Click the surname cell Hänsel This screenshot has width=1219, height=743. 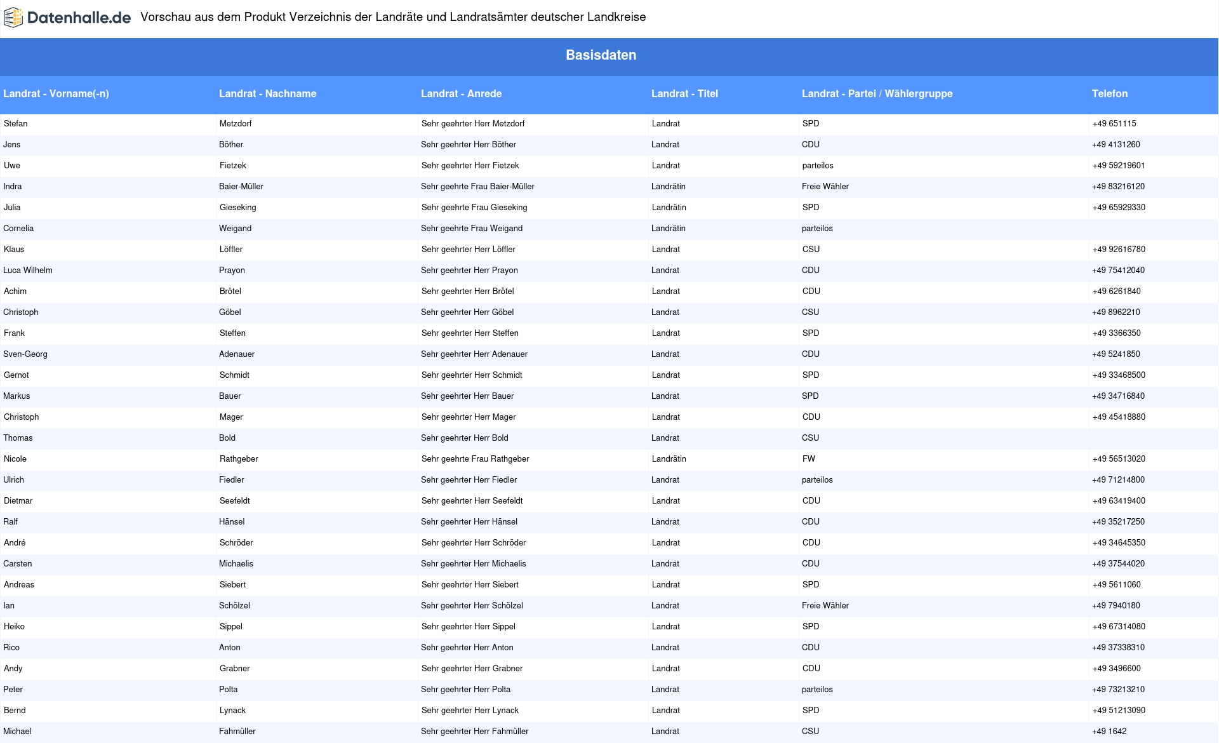(x=232, y=522)
